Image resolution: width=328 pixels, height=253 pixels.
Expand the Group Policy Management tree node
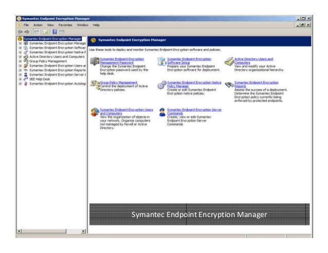click(x=20, y=62)
